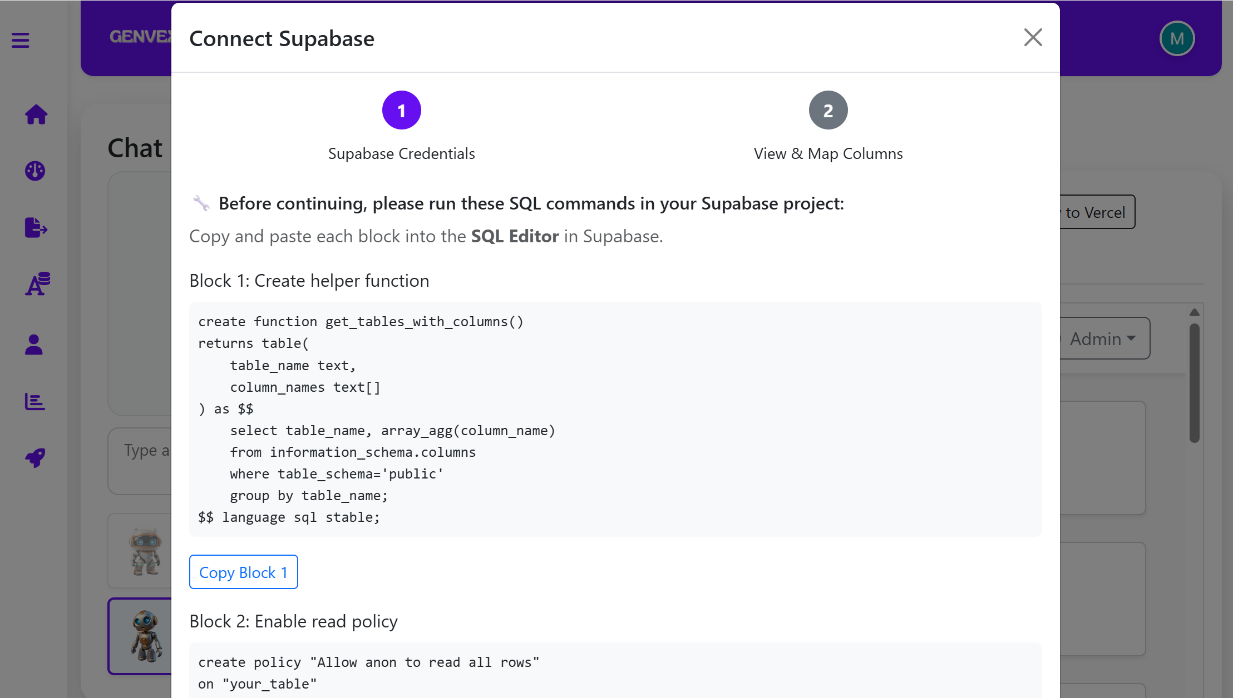Click the export file sidebar icon
This screenshot has width=1233, height=698.
click(x=36, y=227)
